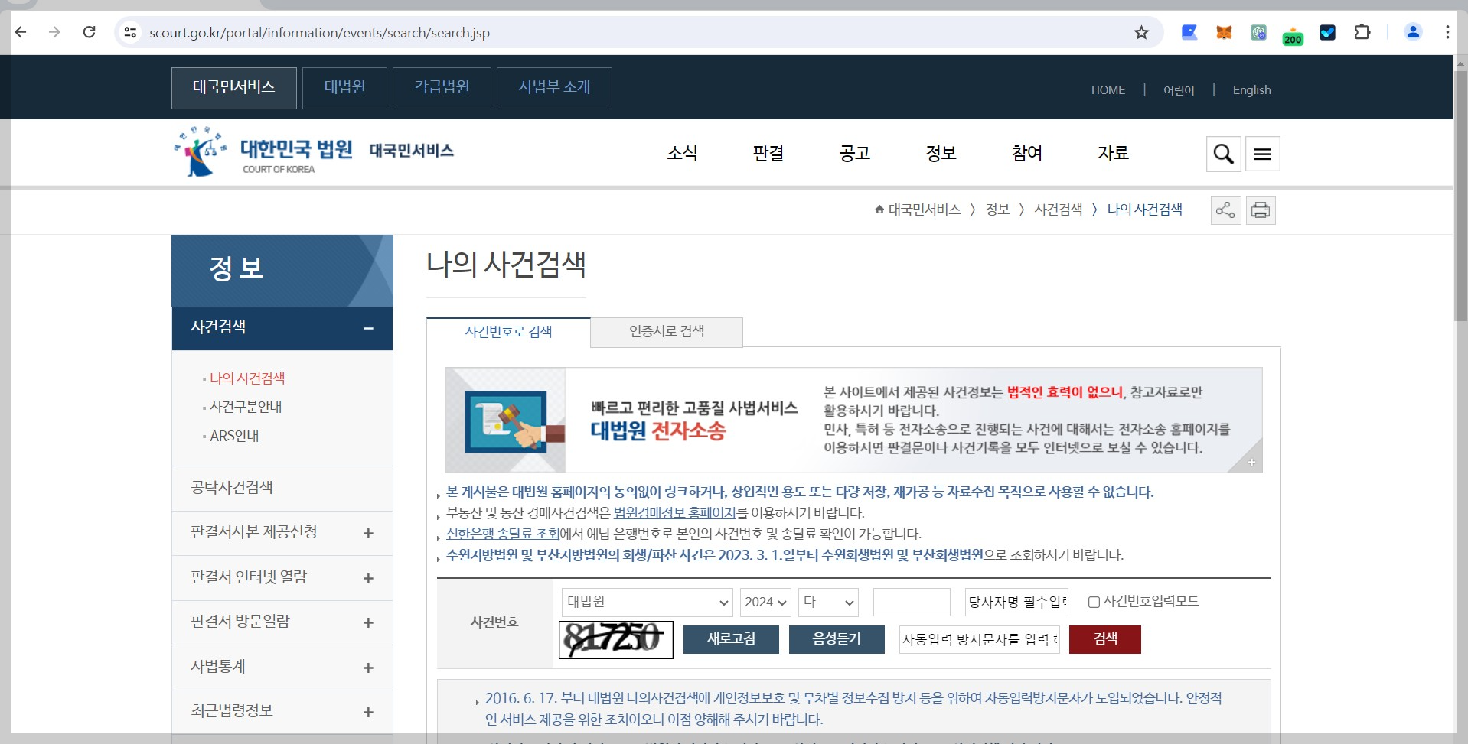Click 나의 사건검색 sidebar link
Screen dimensions: 1468x744
coord(247,378)
